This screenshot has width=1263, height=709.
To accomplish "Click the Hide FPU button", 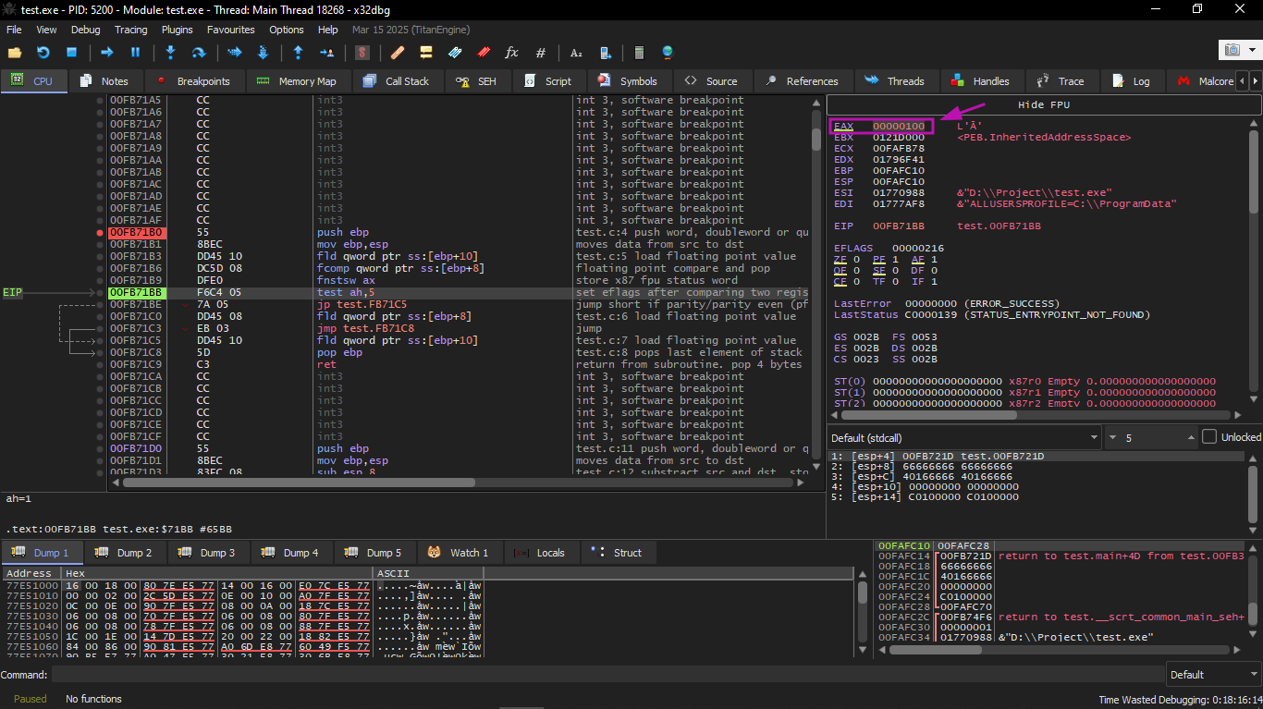I will tap(1043, 104).
